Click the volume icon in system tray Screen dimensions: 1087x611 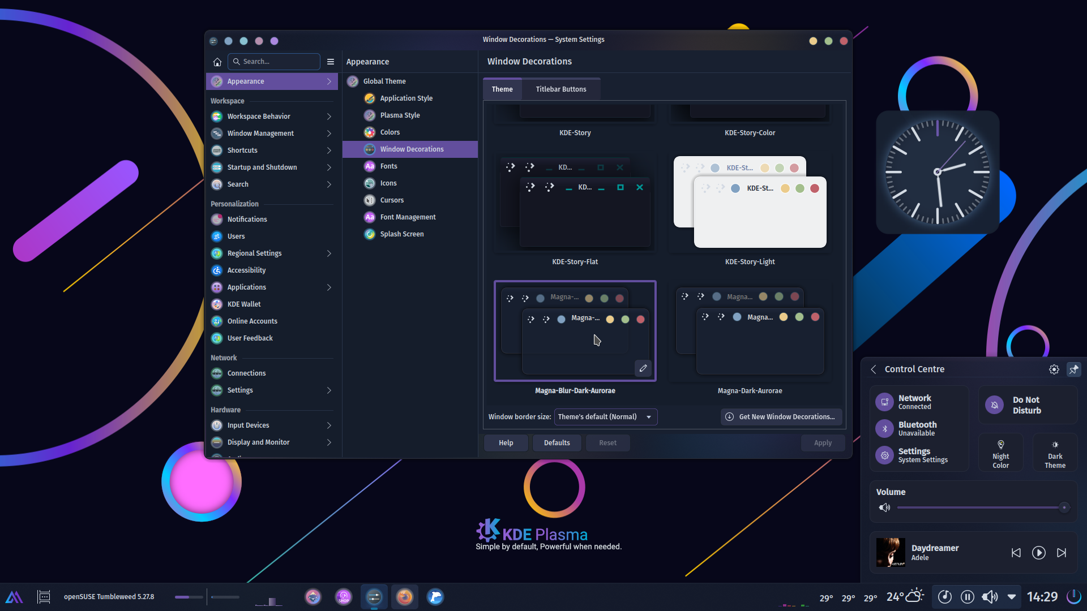[990, 597]
